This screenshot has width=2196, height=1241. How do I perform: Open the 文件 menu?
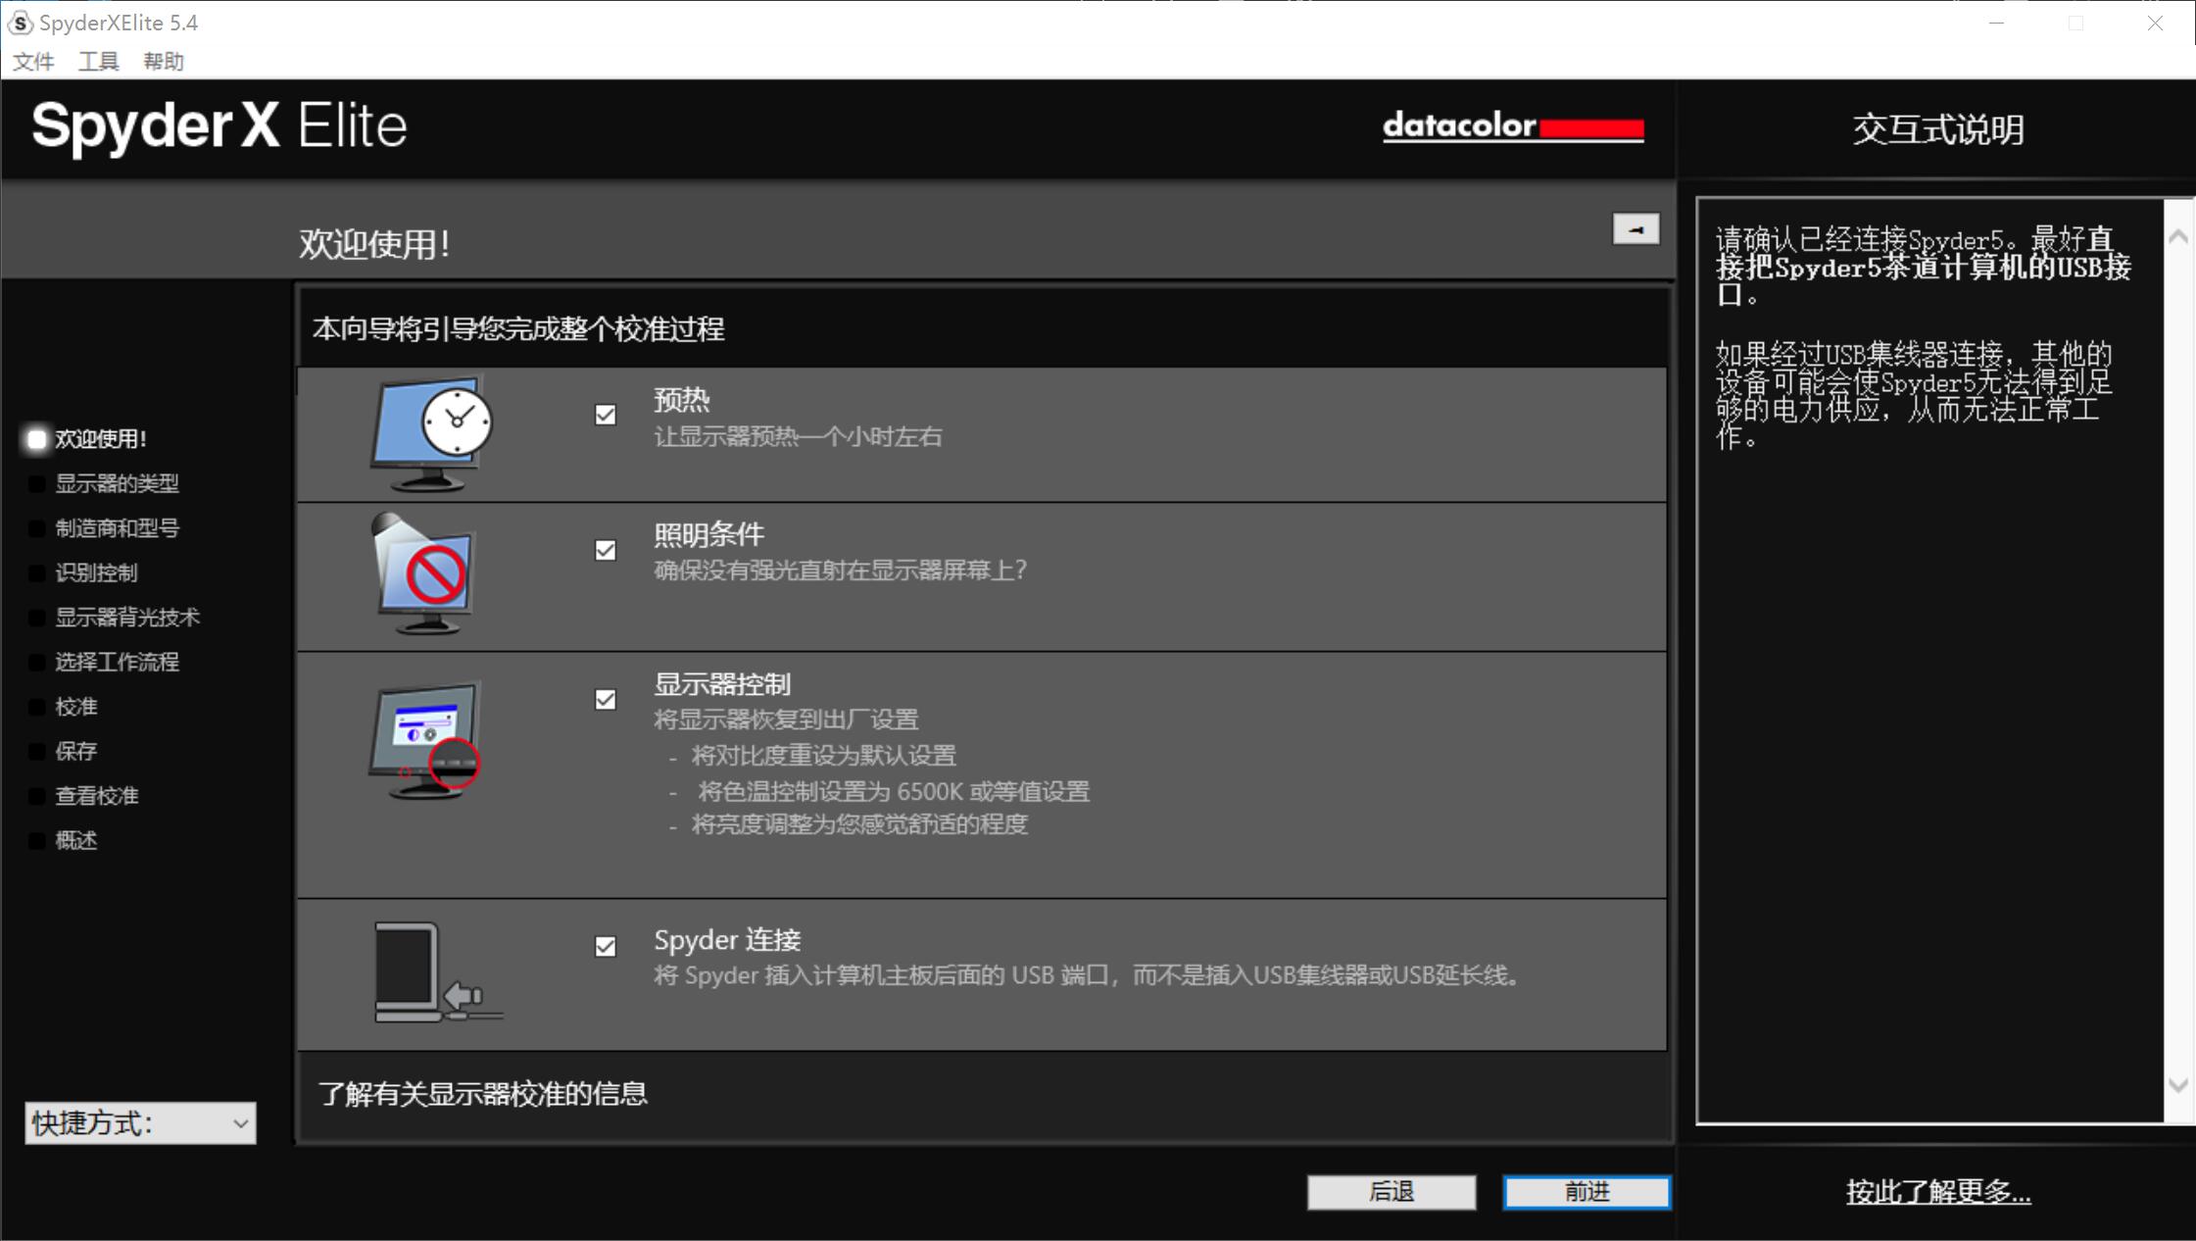(x=33, y=62)
